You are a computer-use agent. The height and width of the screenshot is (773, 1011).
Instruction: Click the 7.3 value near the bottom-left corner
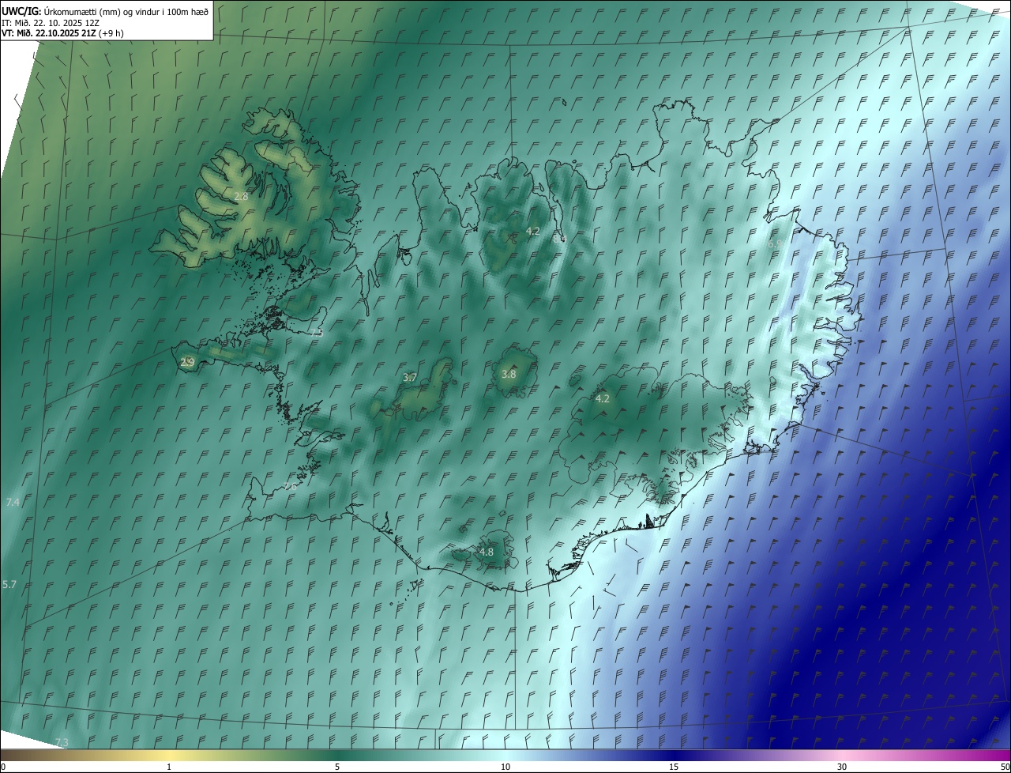coord(62,742)
